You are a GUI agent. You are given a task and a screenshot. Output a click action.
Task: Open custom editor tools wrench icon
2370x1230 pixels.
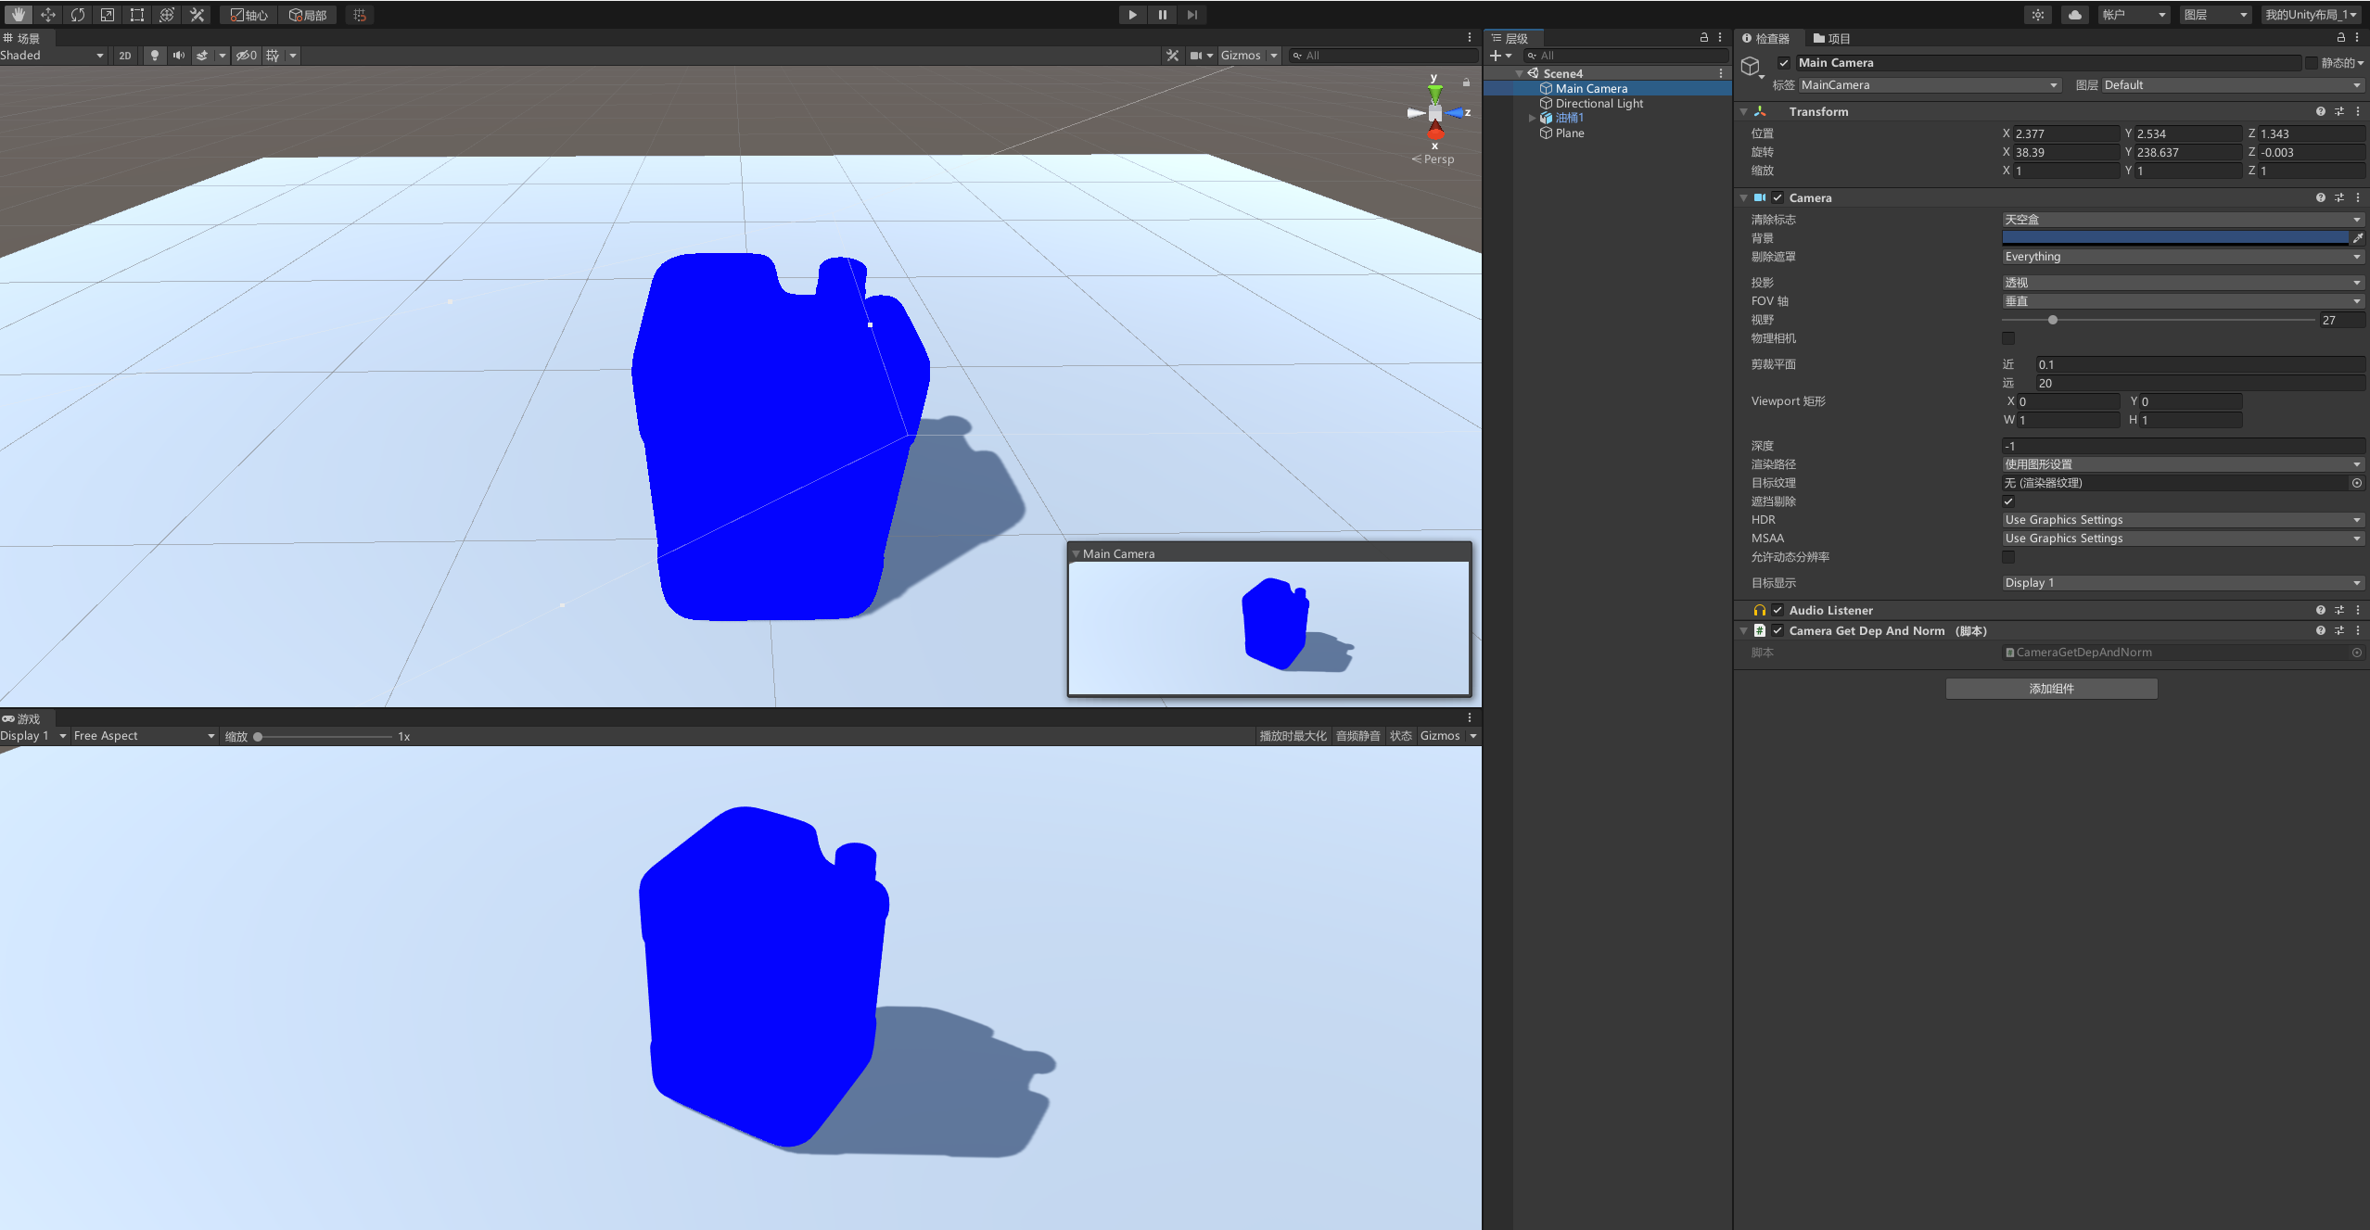point(197,15)
